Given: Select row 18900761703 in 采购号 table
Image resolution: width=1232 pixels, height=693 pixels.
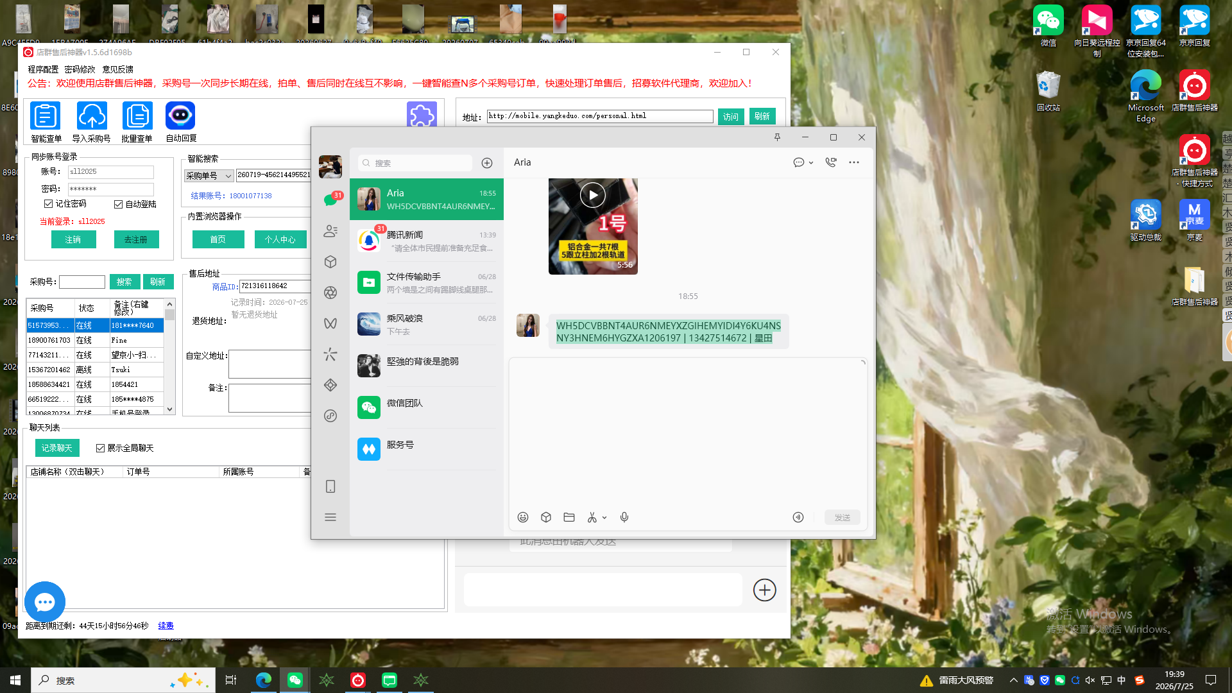Looking at the screenshot, I should click(95, 340).
